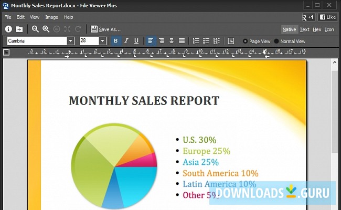This screenshot has height=210, width=341.
Task: Click the Google +1 button
Action: click(308, 17)
